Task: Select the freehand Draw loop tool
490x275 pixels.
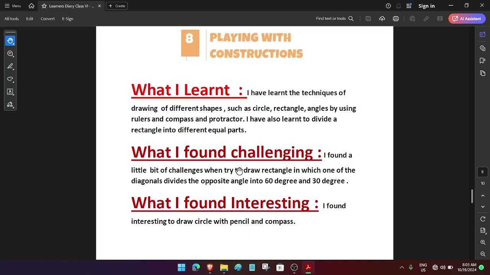Action: point(10,79)
